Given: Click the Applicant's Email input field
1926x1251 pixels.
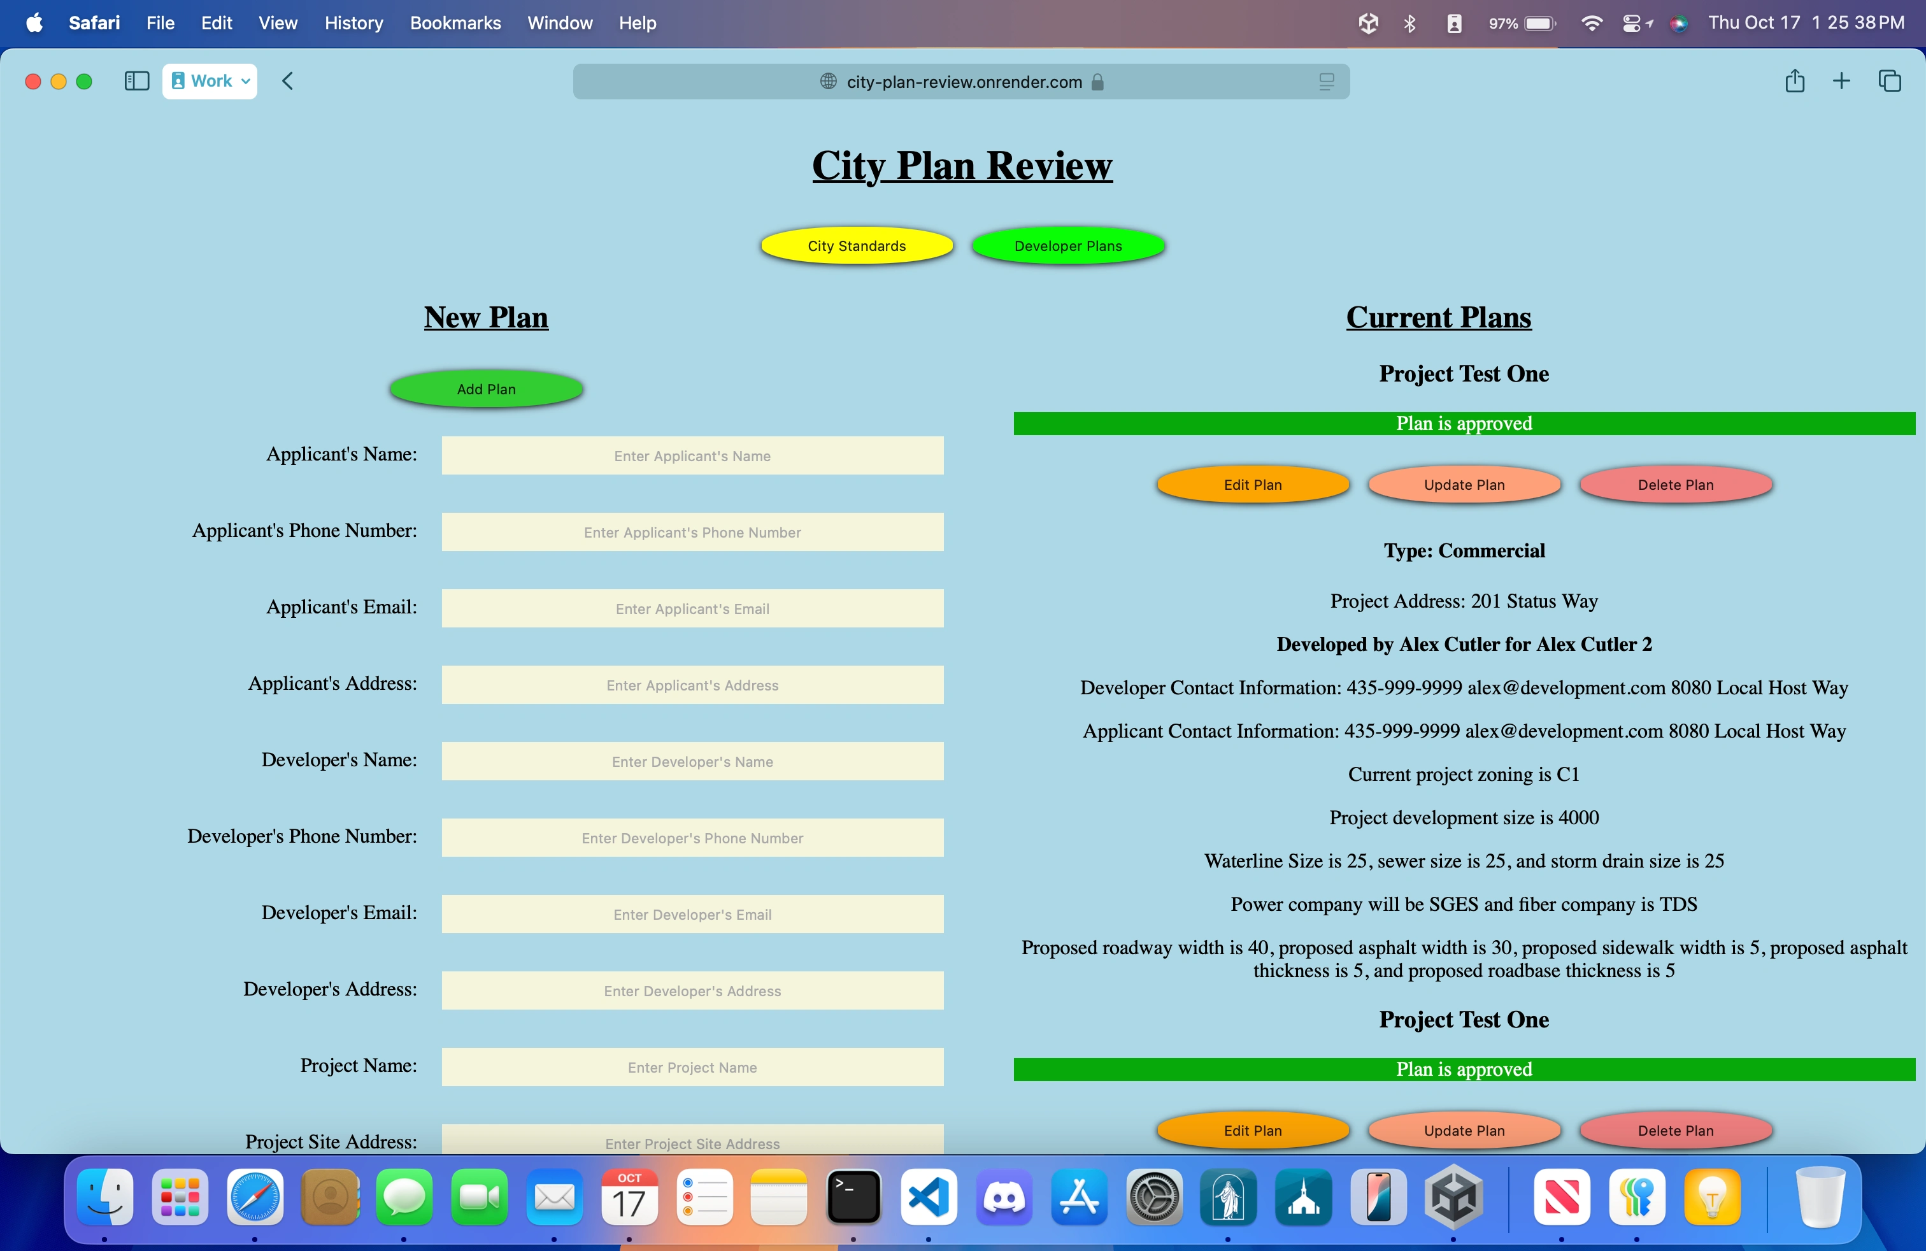Looking at the screenshot, I should [692, 608].
